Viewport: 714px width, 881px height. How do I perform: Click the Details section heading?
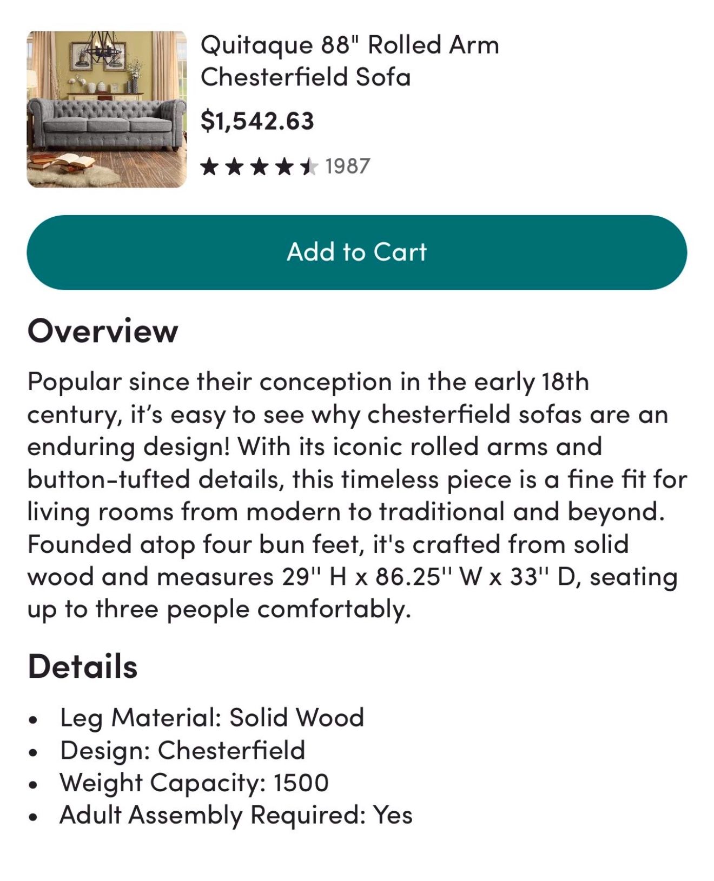point(83,666)
